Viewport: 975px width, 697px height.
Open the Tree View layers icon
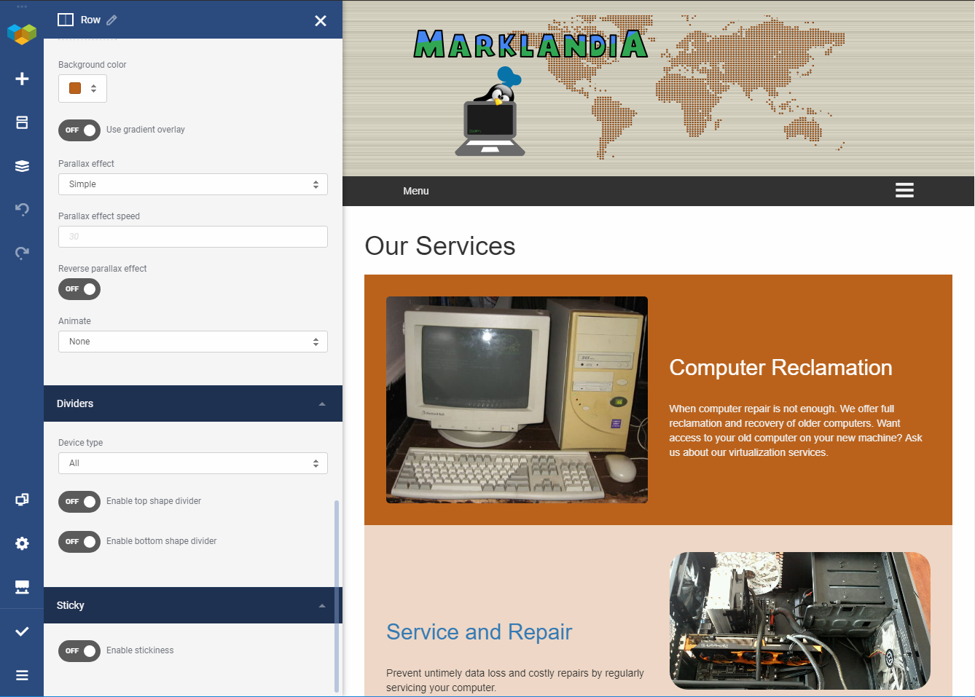[22, 166]
